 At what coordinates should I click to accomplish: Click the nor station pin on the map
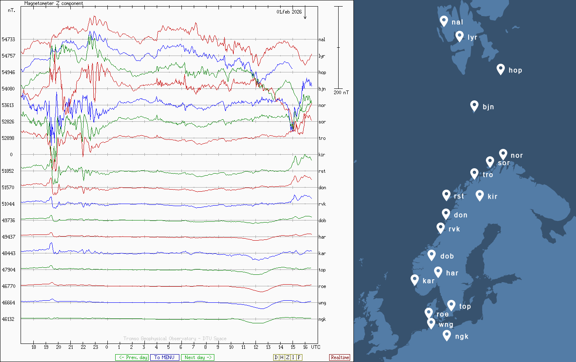(503, 154)
